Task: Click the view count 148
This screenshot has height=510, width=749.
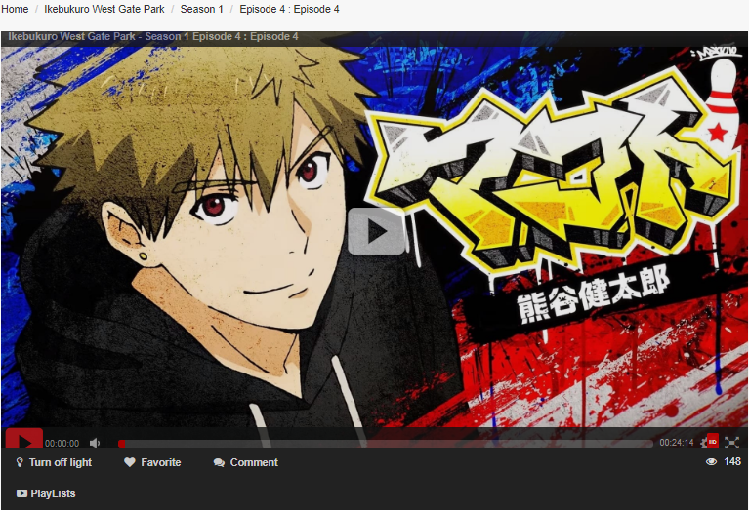Action: point(732,461)
